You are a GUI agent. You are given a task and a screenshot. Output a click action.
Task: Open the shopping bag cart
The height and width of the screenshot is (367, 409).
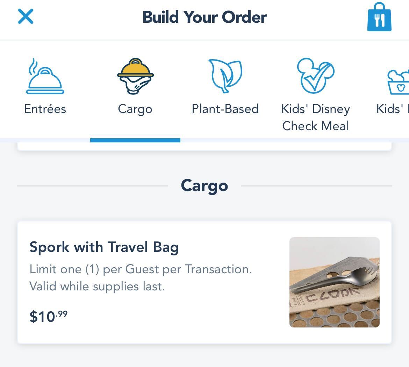[379, 17]
